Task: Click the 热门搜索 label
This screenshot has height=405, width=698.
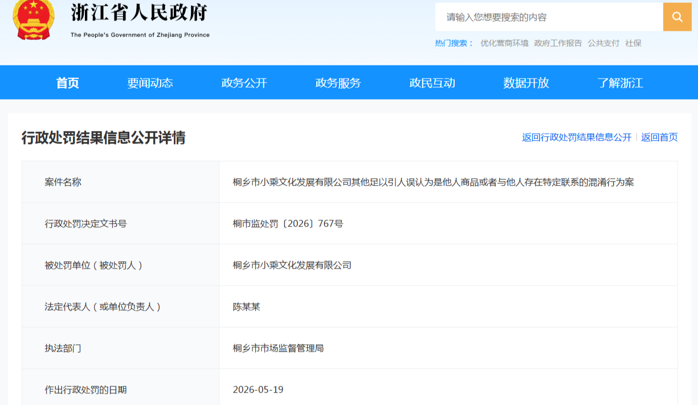Action: [454, 43]
